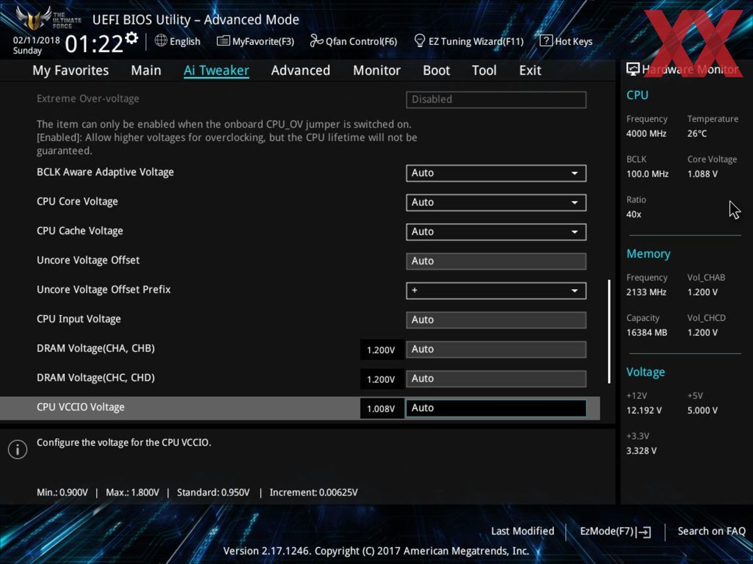Click the question mark Hot Keys icon

coord(546,40)
